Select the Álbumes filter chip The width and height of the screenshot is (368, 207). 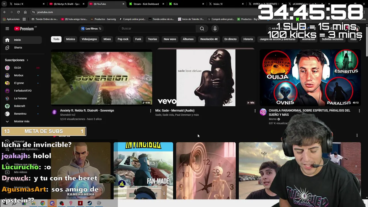click(188, 39)
